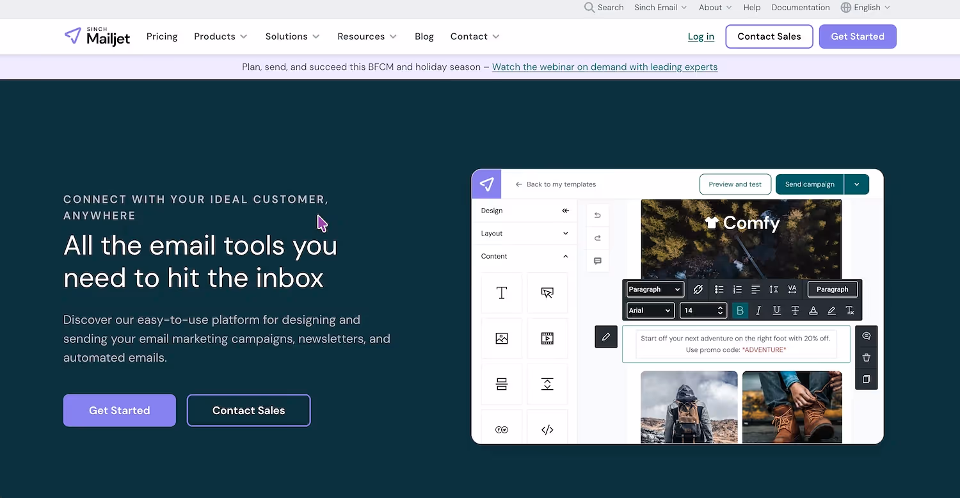Open the text color picker icon
This screenshot has width=960, height=498.
pyautogui.click(x=813, y=310)
